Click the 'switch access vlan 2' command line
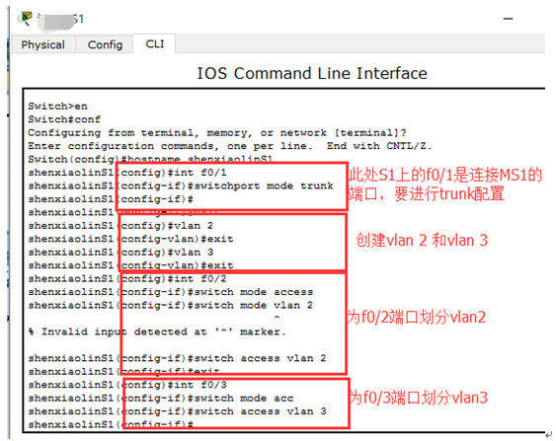This screenshot has height=441, width=556. [178, 358]
